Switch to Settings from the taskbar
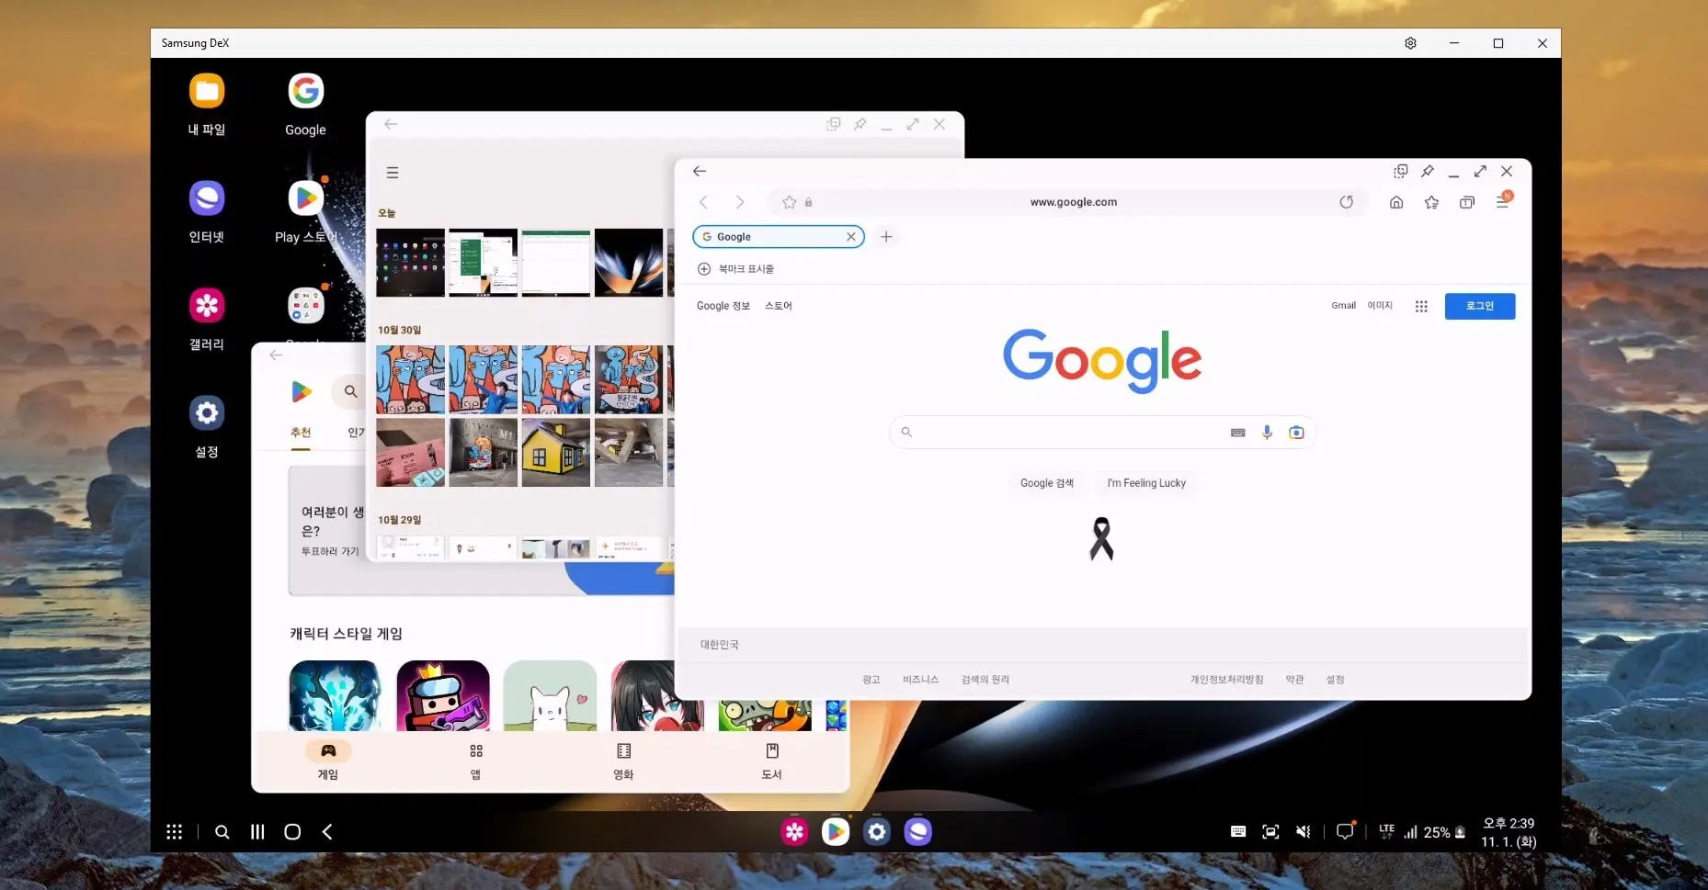This screenshot has width=1708, height=890. click(877, 832)
